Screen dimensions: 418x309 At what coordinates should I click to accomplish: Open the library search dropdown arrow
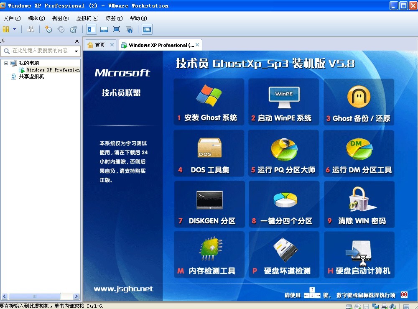[76, 51]
